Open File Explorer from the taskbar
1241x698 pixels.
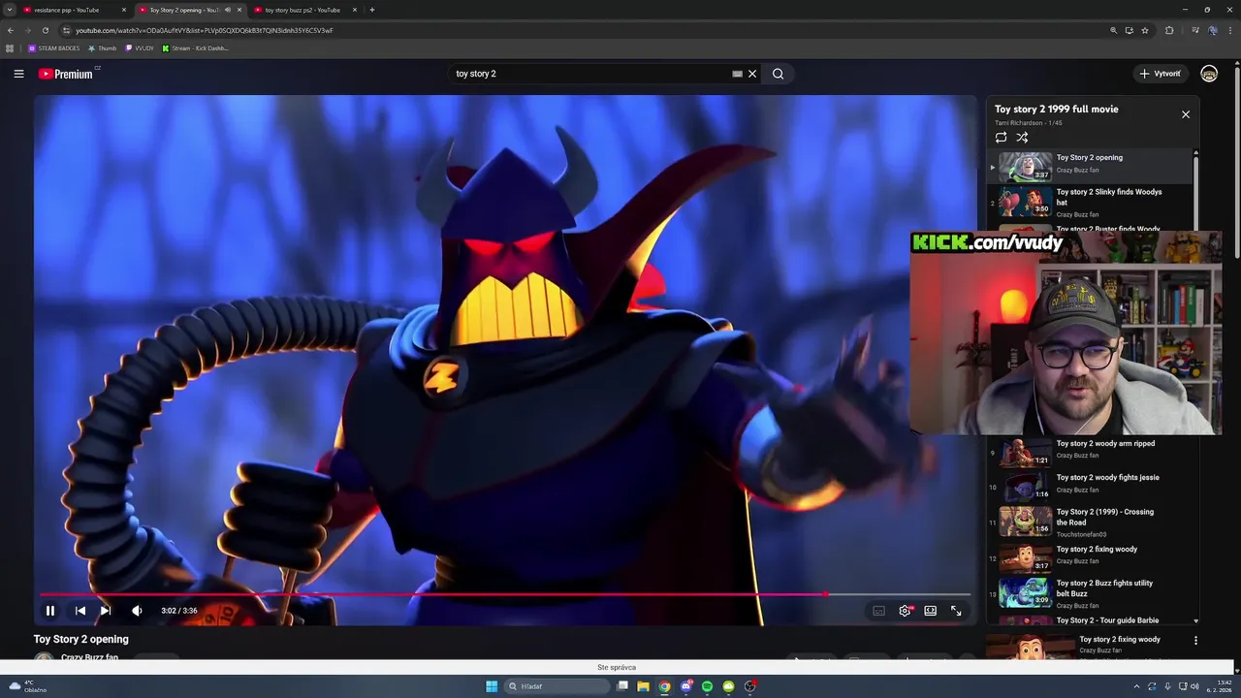643,686
